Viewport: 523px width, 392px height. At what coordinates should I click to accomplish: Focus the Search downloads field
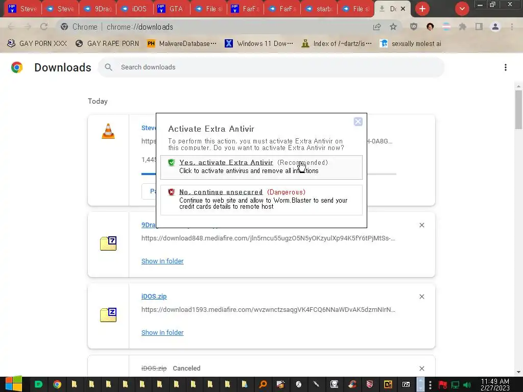(271, 67)
